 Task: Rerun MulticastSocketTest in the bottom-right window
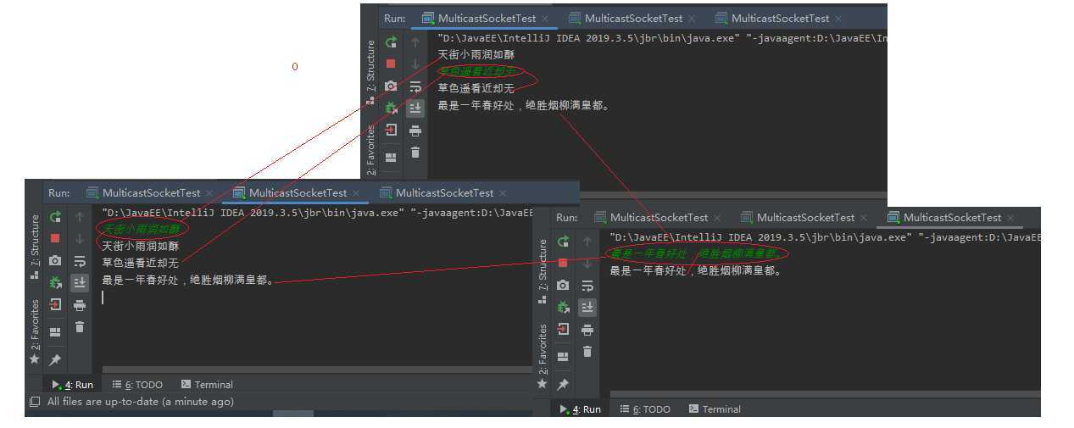pyautogui.click(x=563, y=241)
